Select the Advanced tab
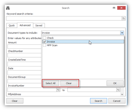 [25, 25]
